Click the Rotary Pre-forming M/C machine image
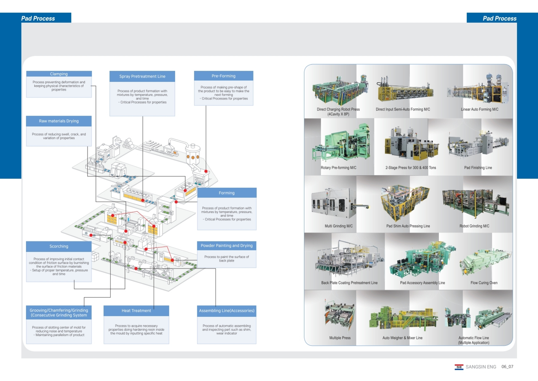This screenshot has height=381, width=538. 341,144
